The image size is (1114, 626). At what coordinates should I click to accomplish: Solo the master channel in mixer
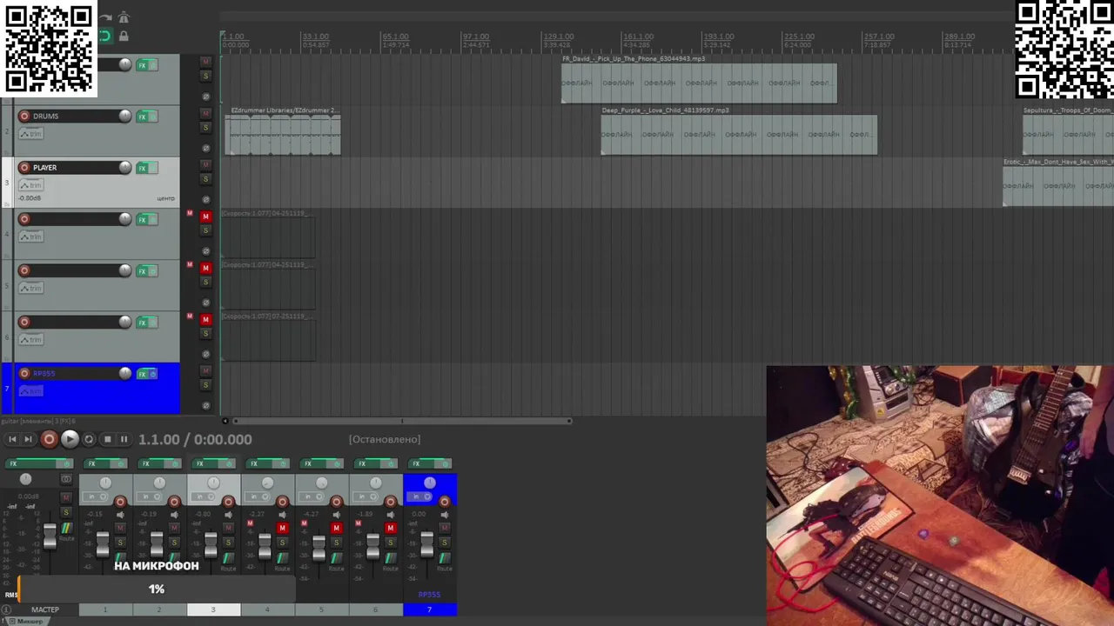click(x=65, y=512)
